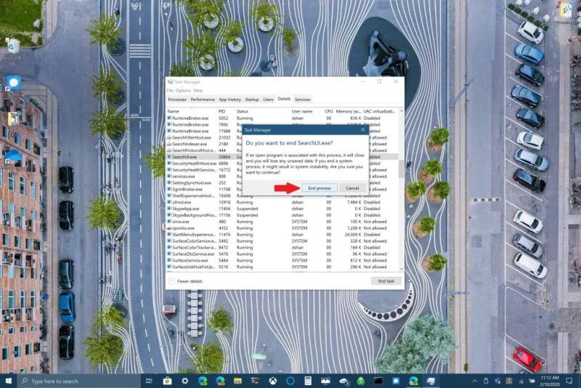The height and width of the screenshot is (388, 581).
Task: Select the StartMenuExperience process row
Action: [x=283, y=235]
